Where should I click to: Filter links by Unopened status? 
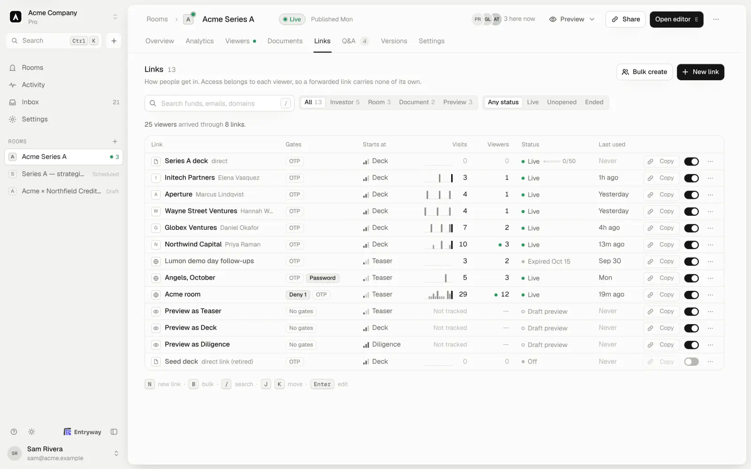561,102
